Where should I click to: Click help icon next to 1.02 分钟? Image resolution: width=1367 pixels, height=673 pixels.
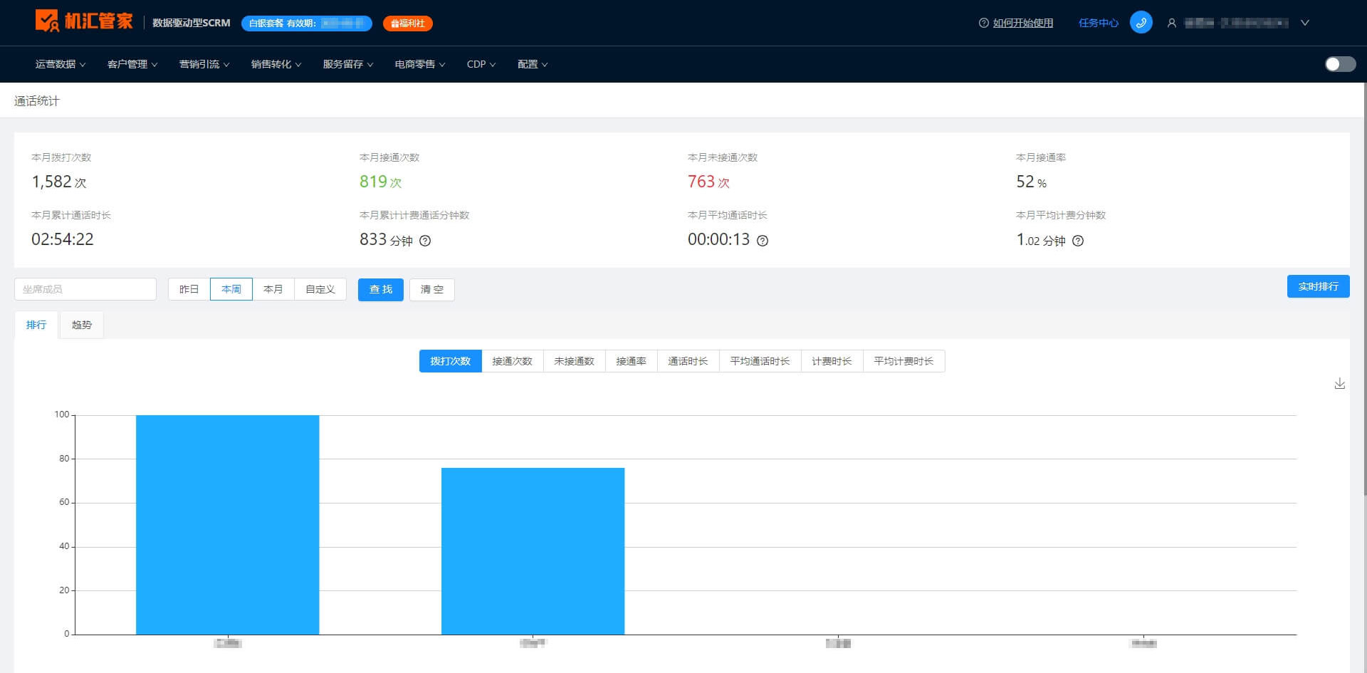[1078, 241]
